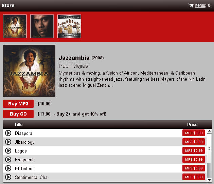Play the Logos track preview
This screenshot has width=214, height=184.
(8, 151)
